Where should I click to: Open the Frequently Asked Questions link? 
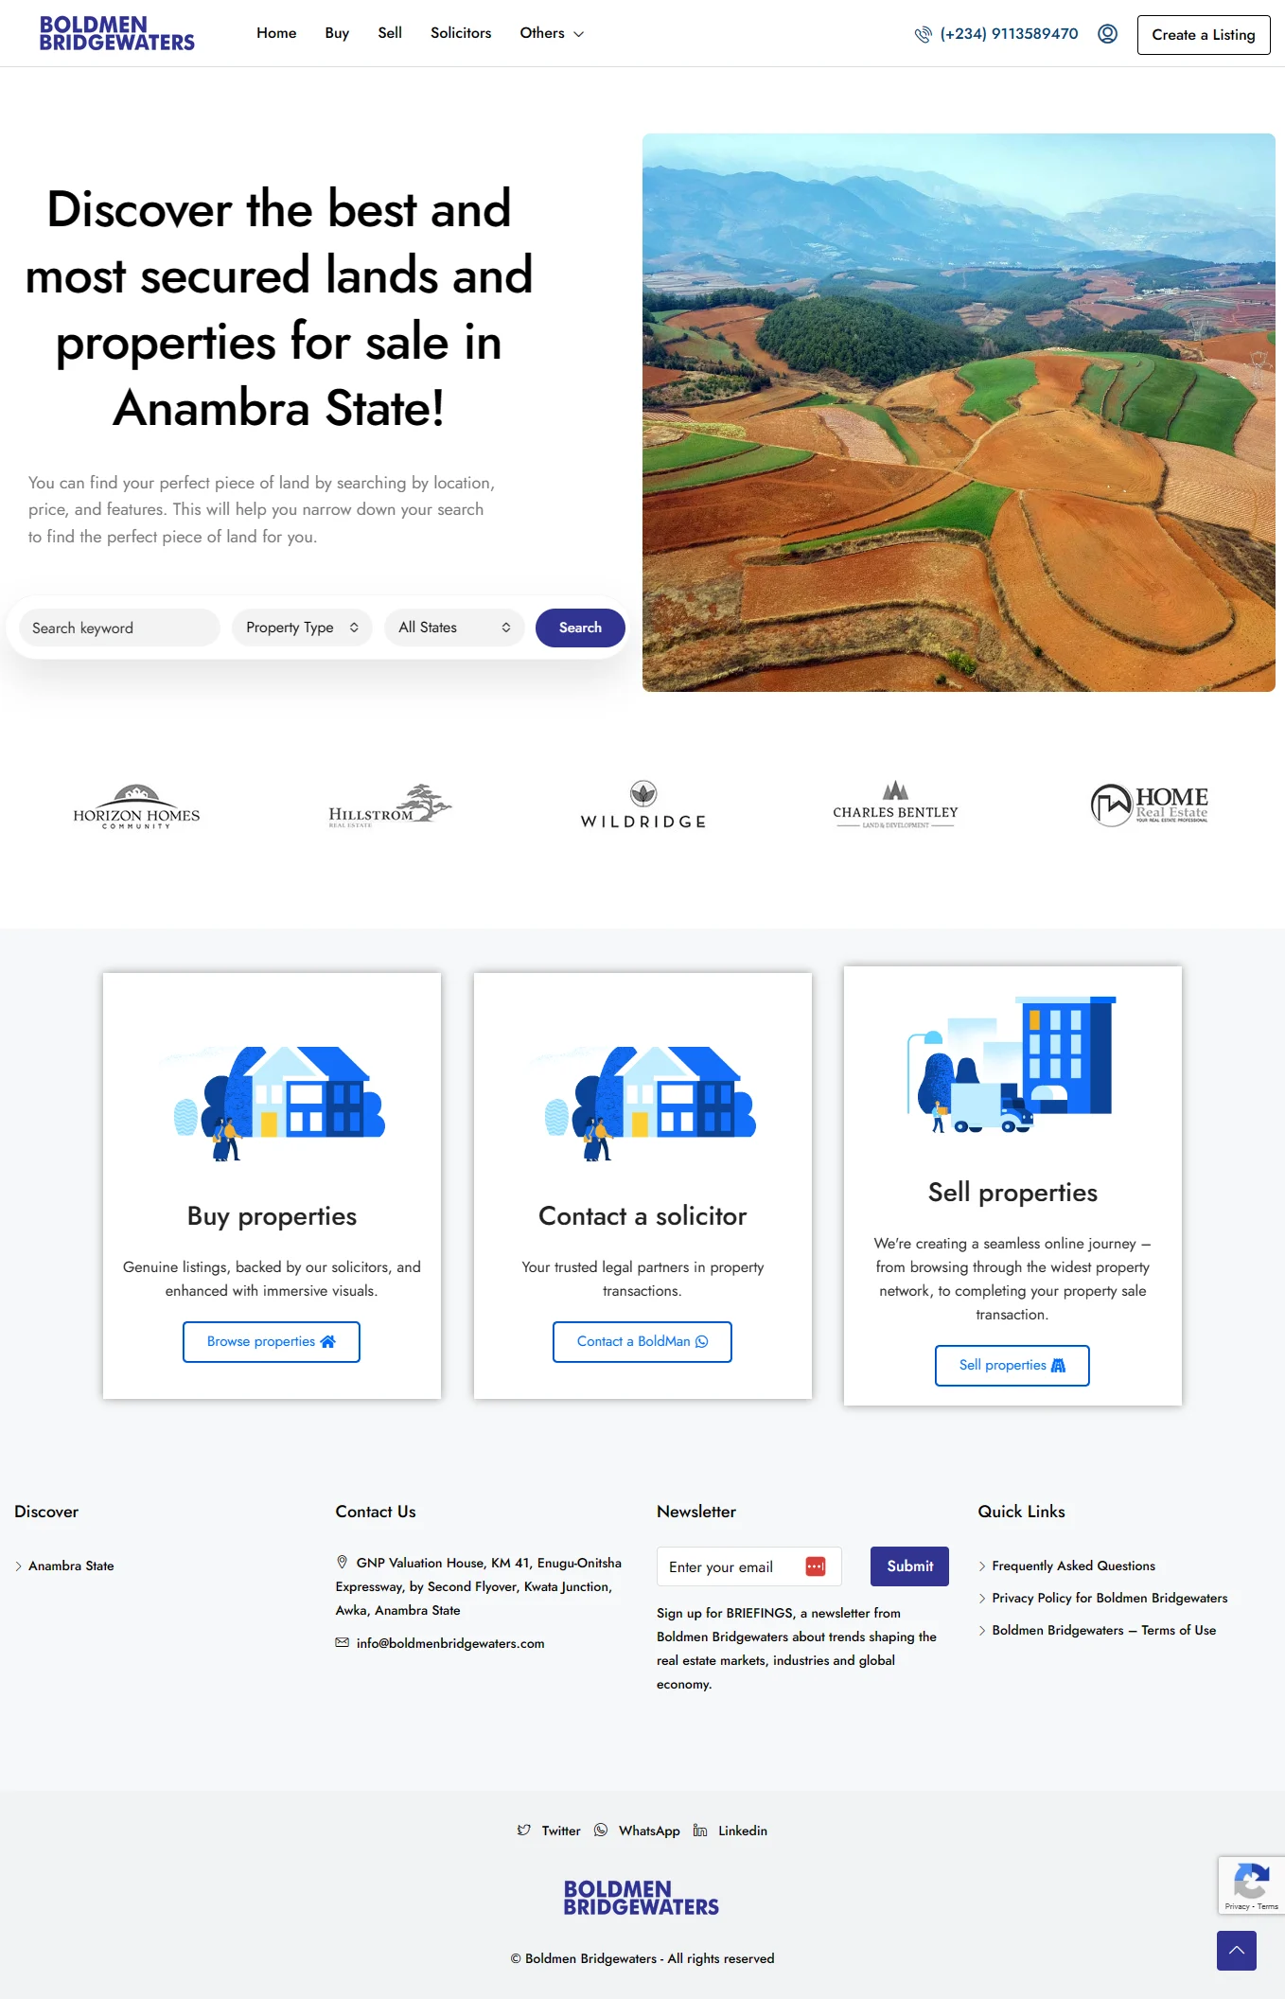coord(1073,1566)
